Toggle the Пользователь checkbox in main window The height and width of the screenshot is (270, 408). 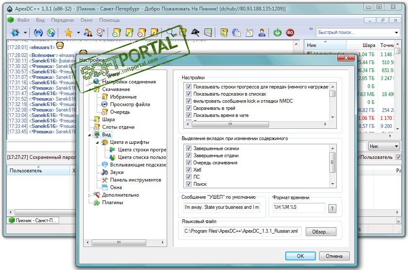pyautogui.click(x=398, y=157)
